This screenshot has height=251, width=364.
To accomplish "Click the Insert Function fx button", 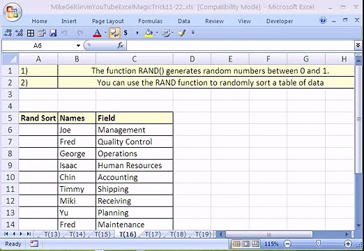I will (120, 45).
